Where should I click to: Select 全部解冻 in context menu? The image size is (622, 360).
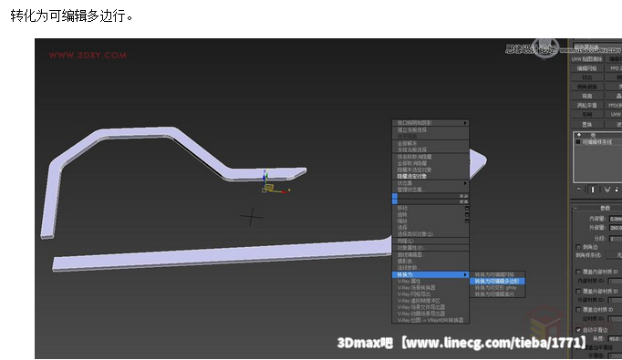pyautogui.click(x=430, y=143)
